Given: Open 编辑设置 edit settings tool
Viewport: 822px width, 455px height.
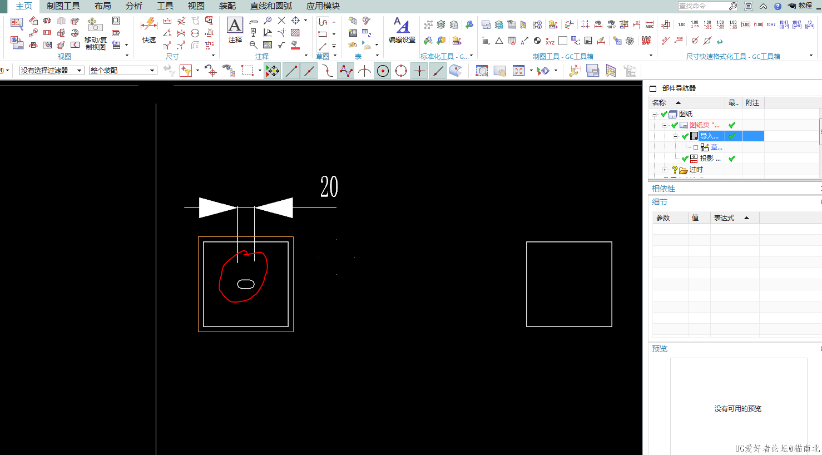Looking at the screenshot, I should pyautogui.click(x=402, y=29).
